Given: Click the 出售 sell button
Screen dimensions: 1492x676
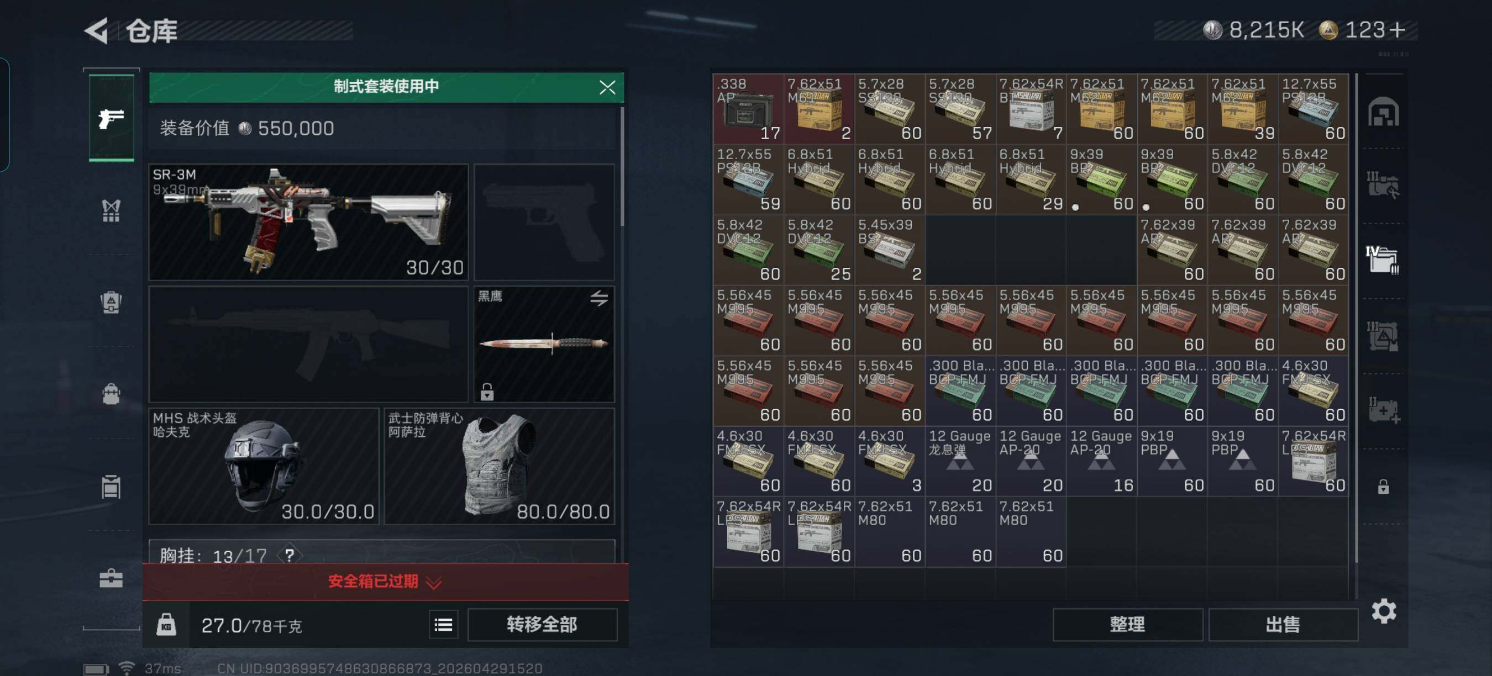Looking at the screenshot, I should [x=1283, y=625].
